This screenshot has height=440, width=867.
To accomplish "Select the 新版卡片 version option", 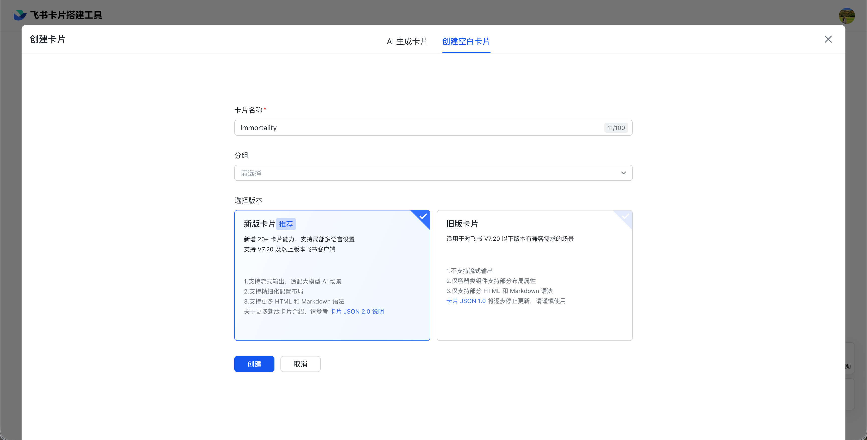I will point(332,275).
